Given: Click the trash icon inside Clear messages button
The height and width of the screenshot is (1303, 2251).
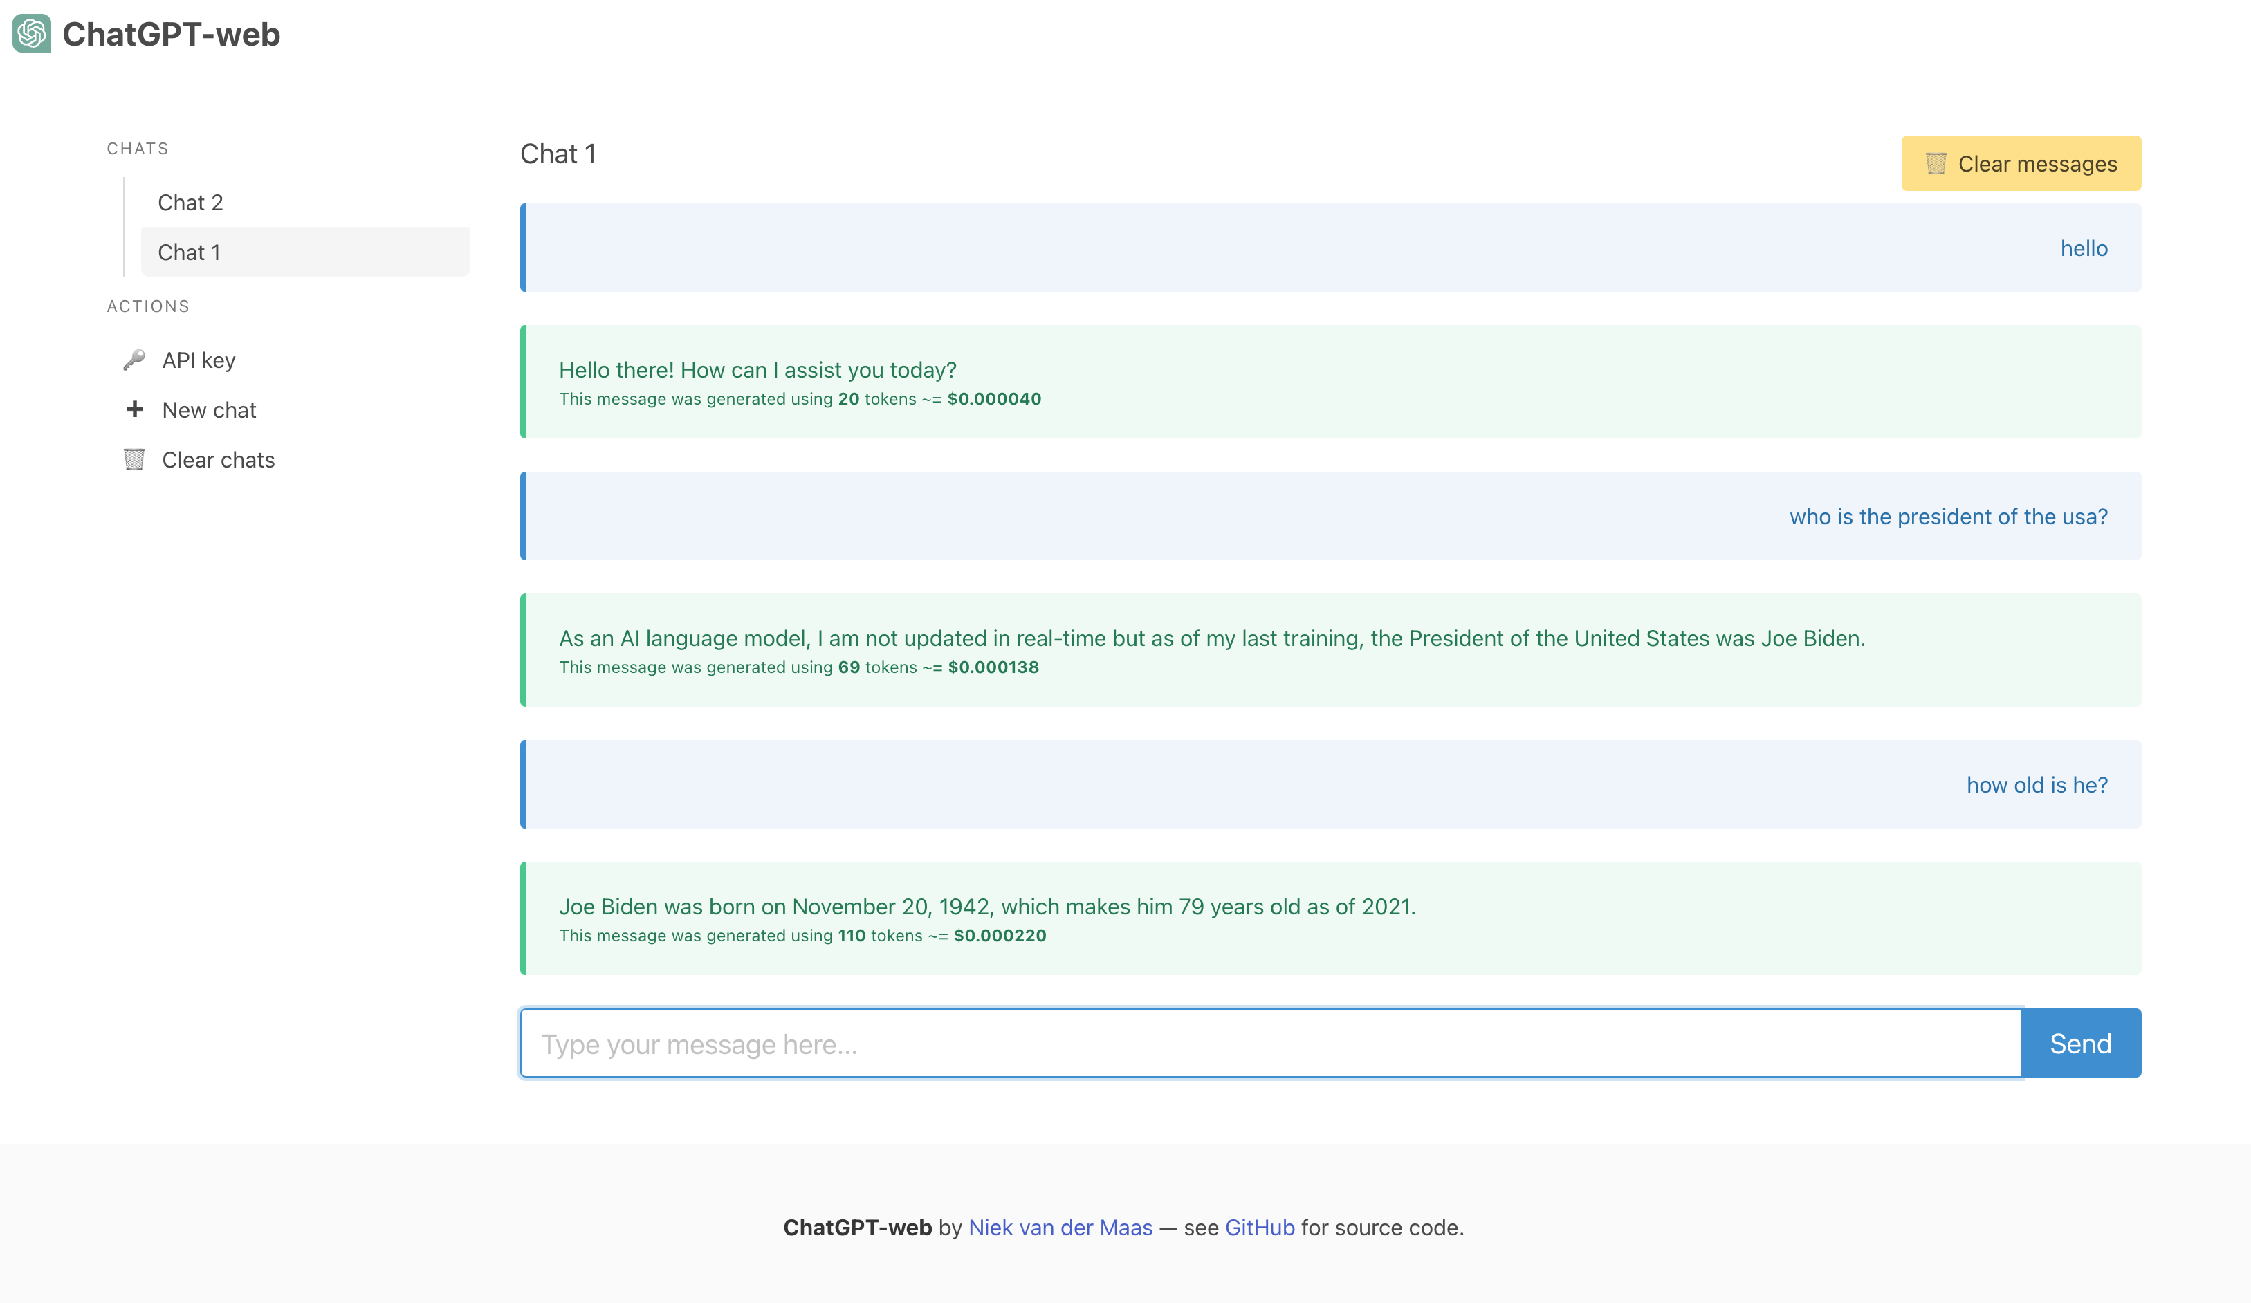Looking at the screenshot, I should [x=1935, y=163].
